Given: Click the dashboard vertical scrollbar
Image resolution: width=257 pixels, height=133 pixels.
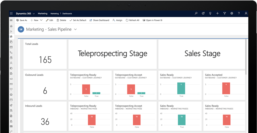Looking at the screenshot, I should tap(246, 57).
